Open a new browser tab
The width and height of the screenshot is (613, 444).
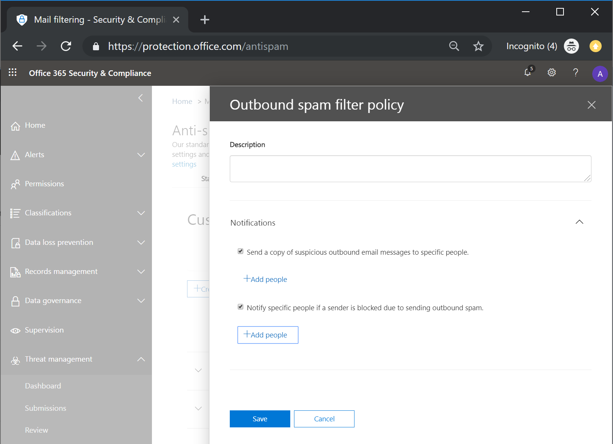[x=204, y=20]
